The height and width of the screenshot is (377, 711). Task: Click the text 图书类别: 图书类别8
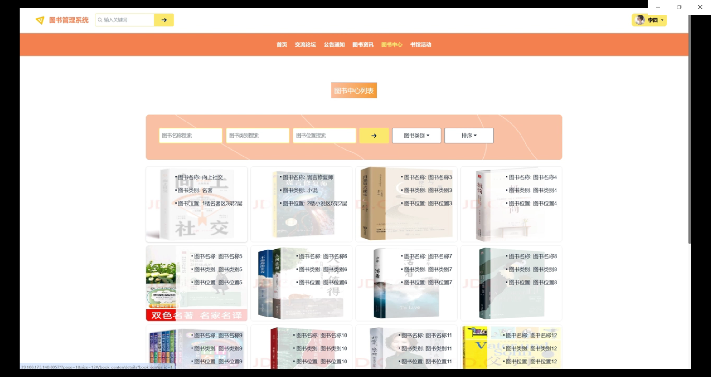(533, 269)
